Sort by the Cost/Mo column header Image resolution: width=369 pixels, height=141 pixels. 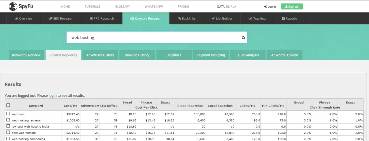[71, 106]
